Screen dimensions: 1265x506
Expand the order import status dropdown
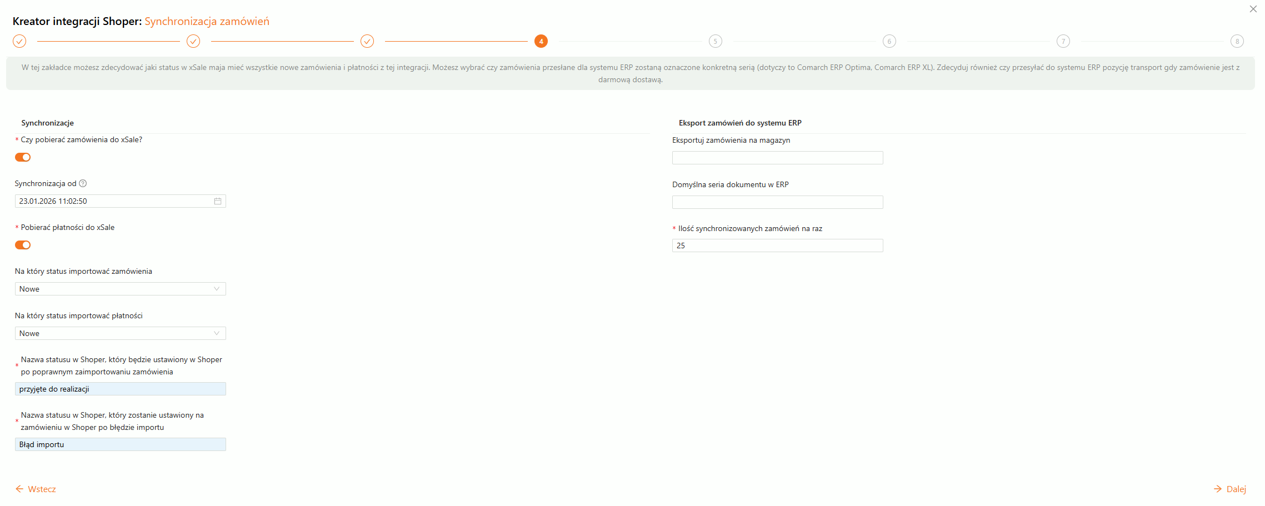pyautogui.click(x=120, y=289)
